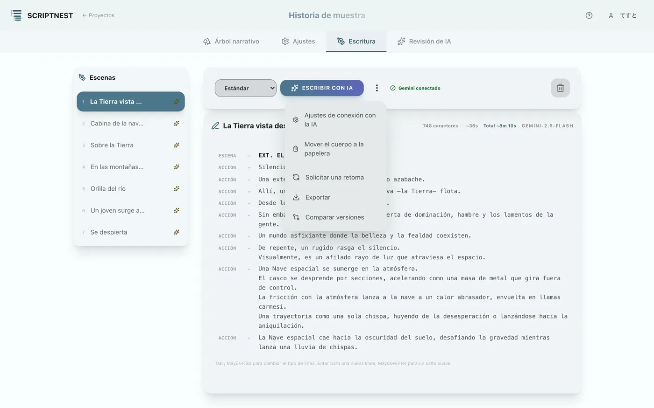Expand the ESCENA line type chevron

click(x=249, y=156)
